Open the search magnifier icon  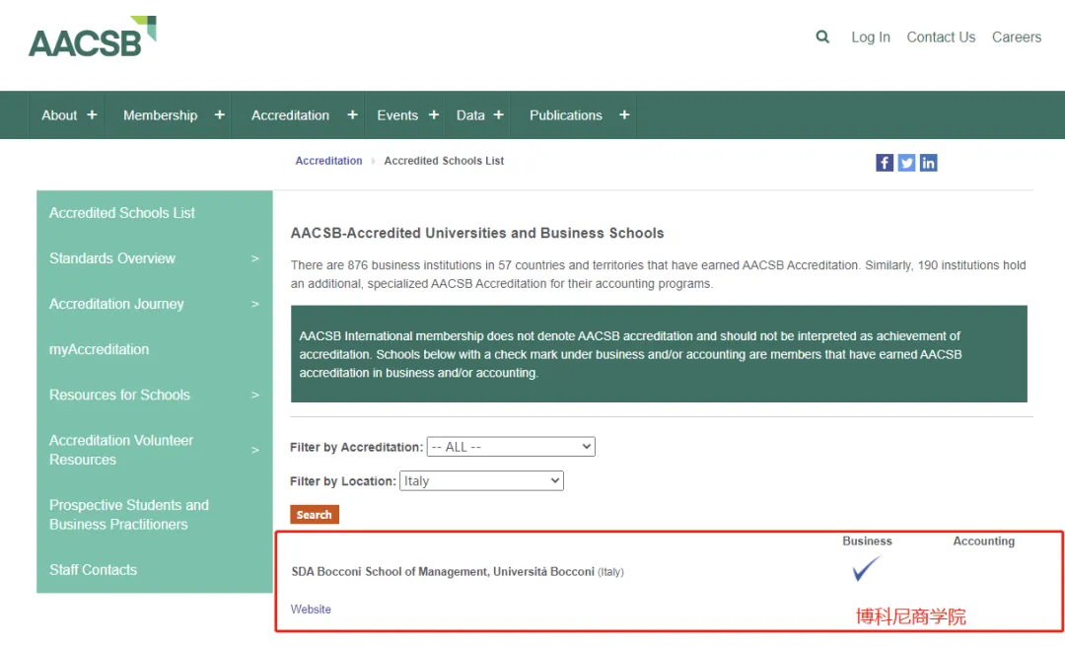point(821,36)
